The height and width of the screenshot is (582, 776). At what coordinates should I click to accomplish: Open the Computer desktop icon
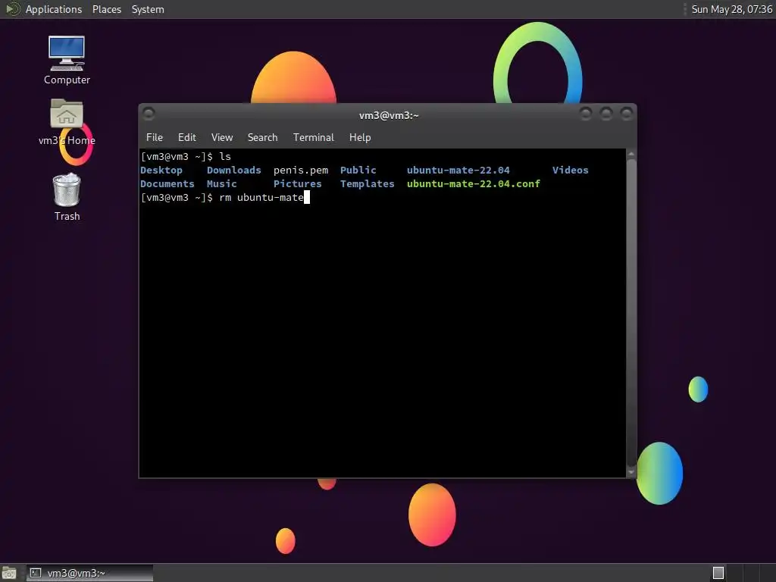click(x=67, y=60)
